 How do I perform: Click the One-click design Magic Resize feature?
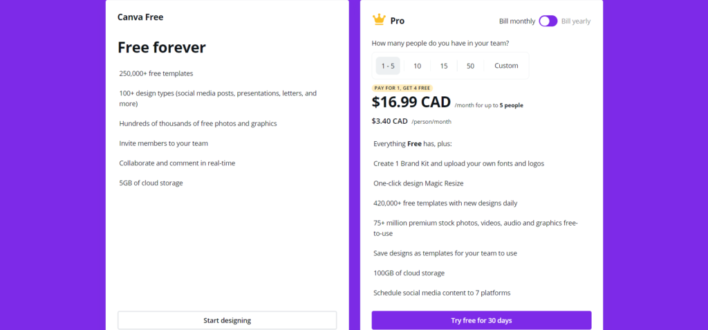tap(418, 183)
